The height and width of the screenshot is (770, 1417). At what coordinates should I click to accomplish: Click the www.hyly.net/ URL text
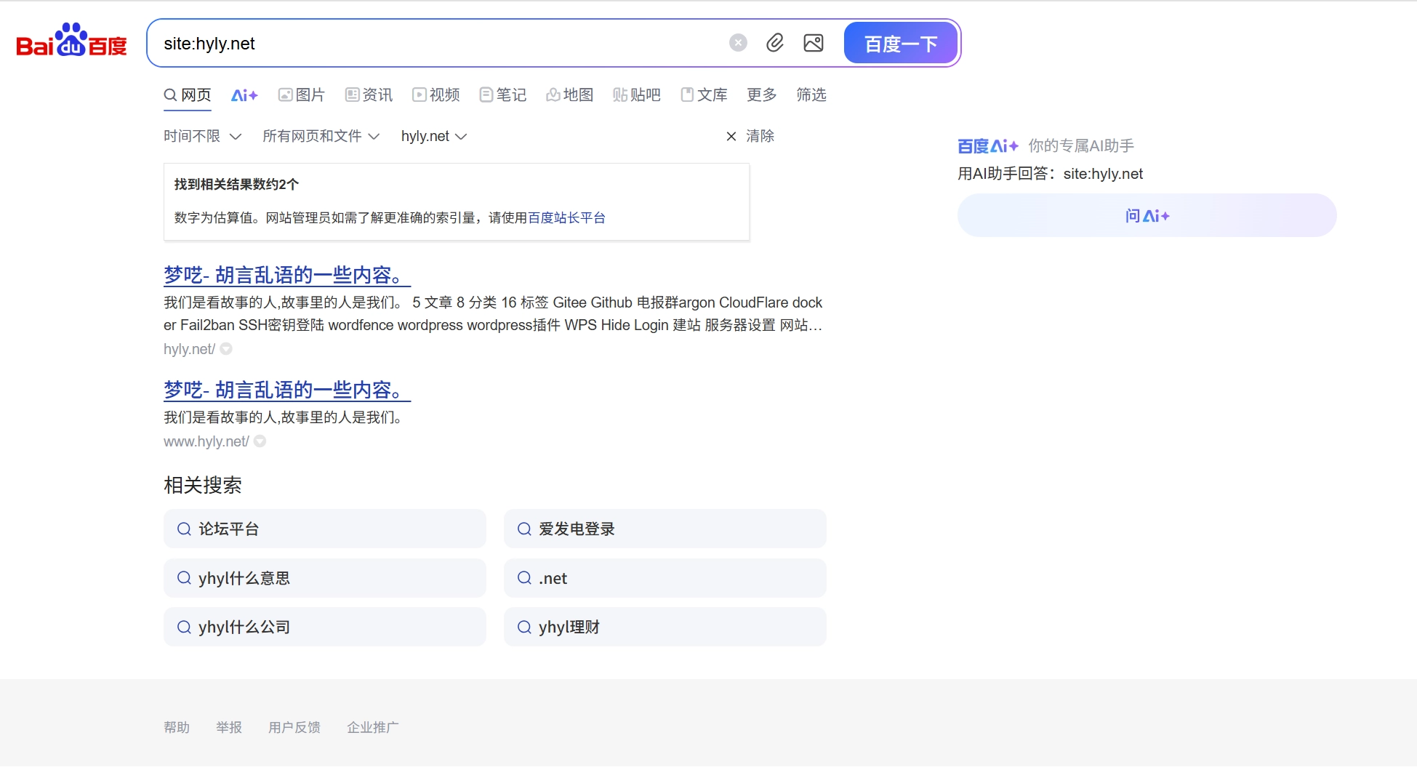206,442
